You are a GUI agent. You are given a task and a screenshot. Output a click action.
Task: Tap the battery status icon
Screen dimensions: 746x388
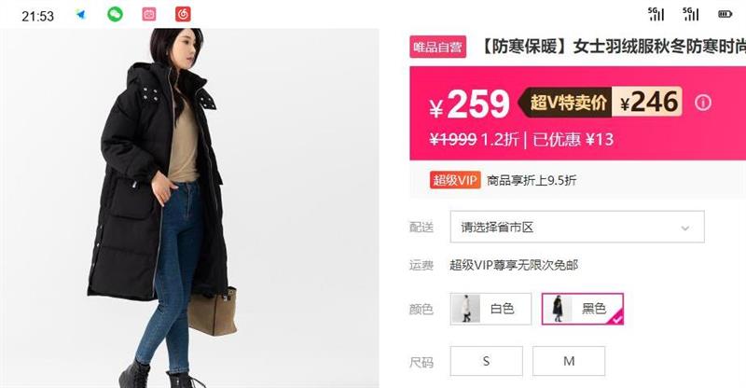(725, 14)
